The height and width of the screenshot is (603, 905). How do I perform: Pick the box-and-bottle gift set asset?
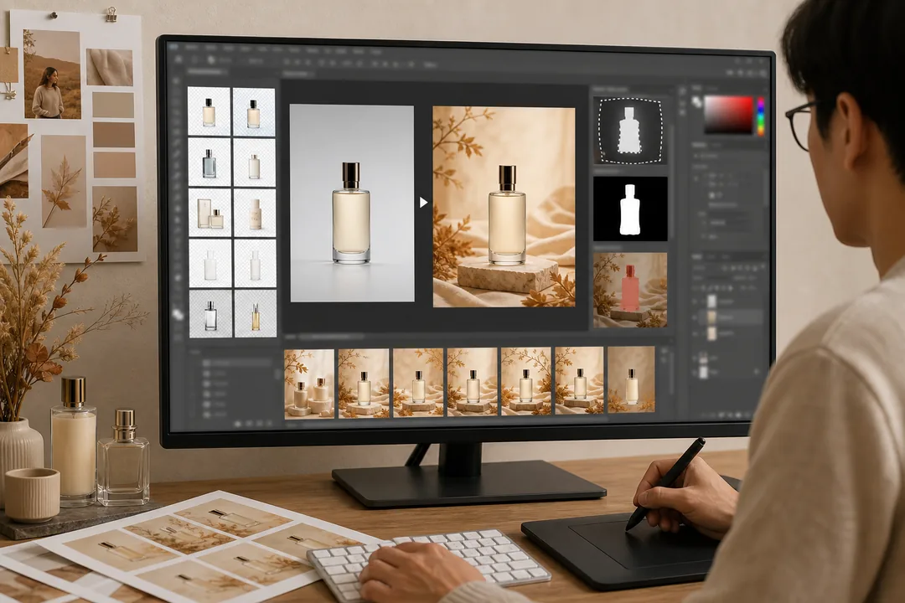click(x=210, y=213)
